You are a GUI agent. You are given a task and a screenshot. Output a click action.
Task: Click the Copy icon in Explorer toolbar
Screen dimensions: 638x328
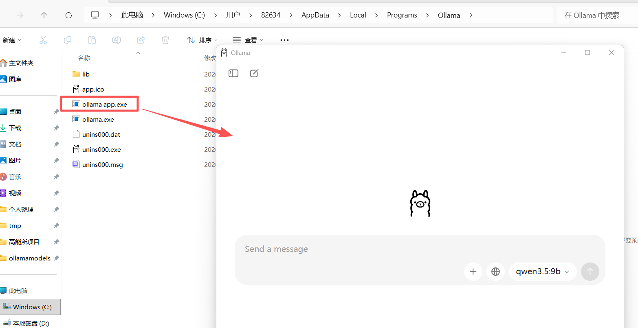pos(68,40)
